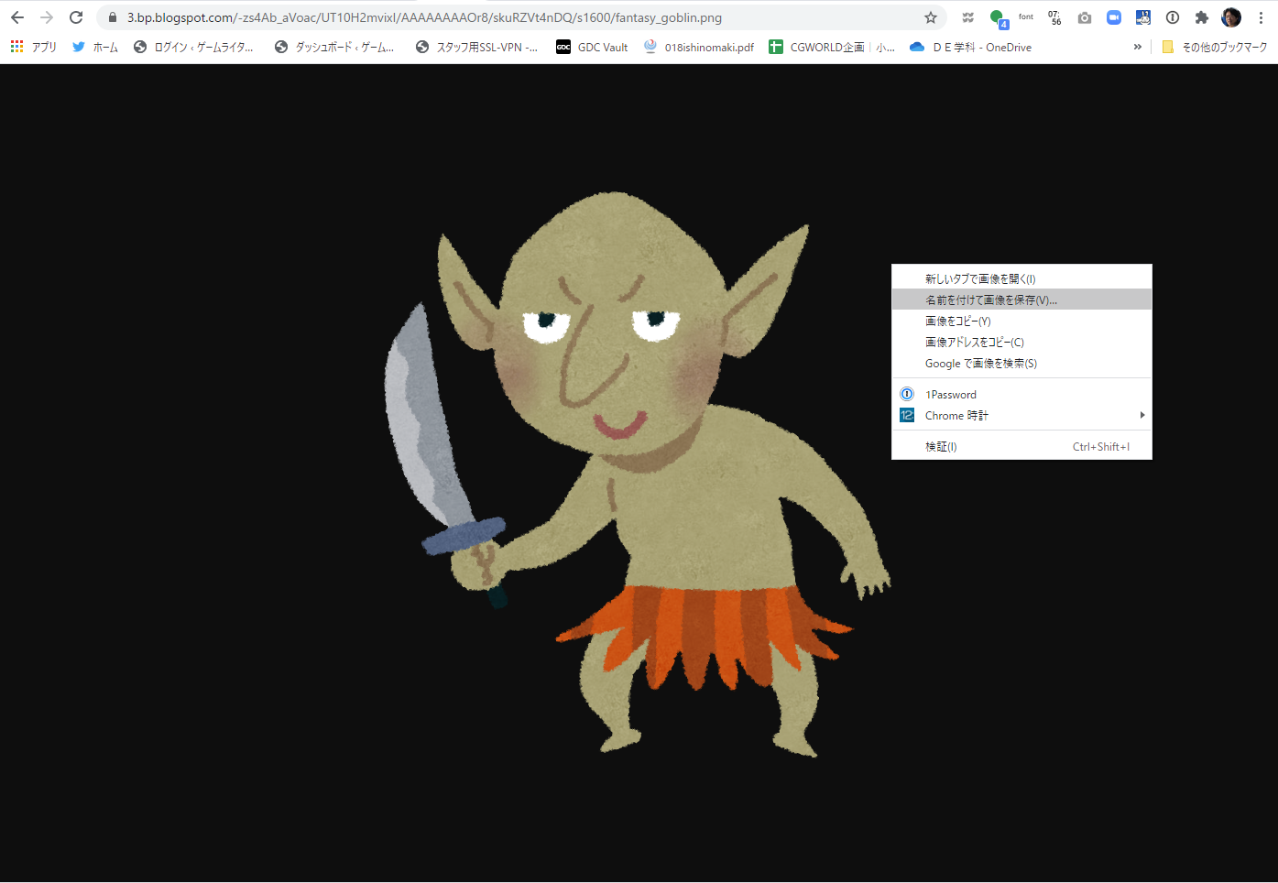Open the ダッシュボード ゲーム bookmark

coord(334,47)
